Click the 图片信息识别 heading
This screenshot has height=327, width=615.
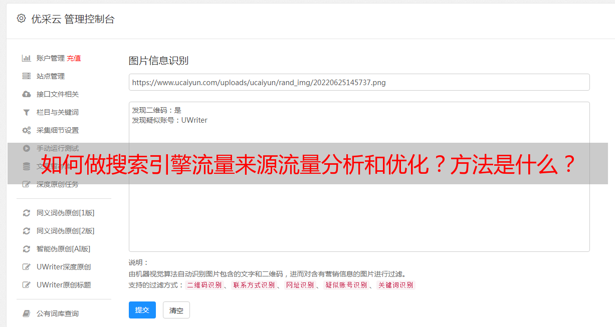(x=158, y=61)
